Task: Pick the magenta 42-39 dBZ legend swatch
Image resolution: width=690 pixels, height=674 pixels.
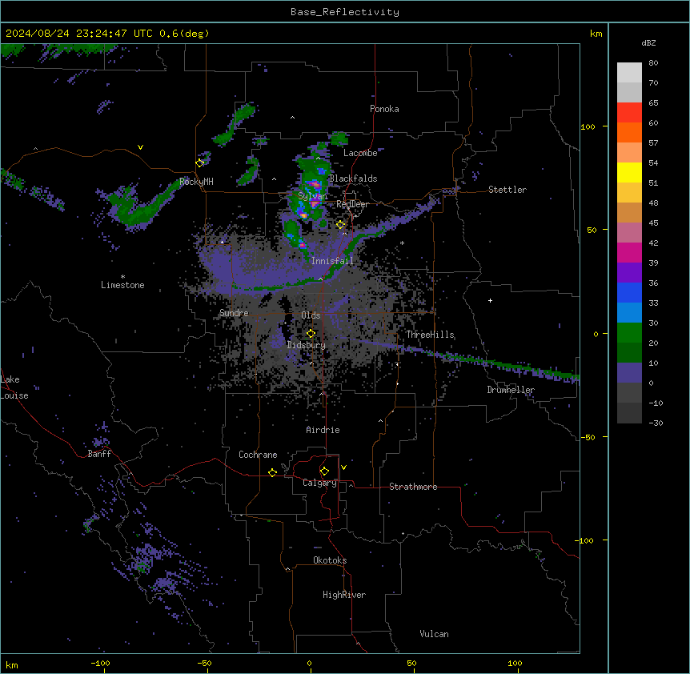Action: coord(629,252)
